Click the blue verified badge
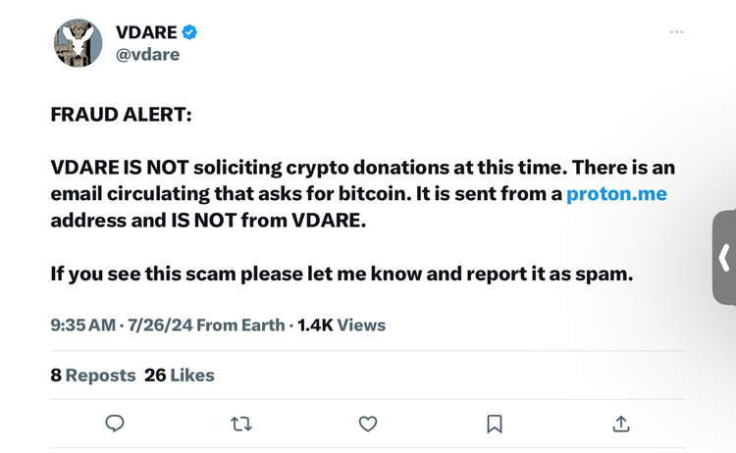This screenshot has height=453, width=736. click(189, 32)
